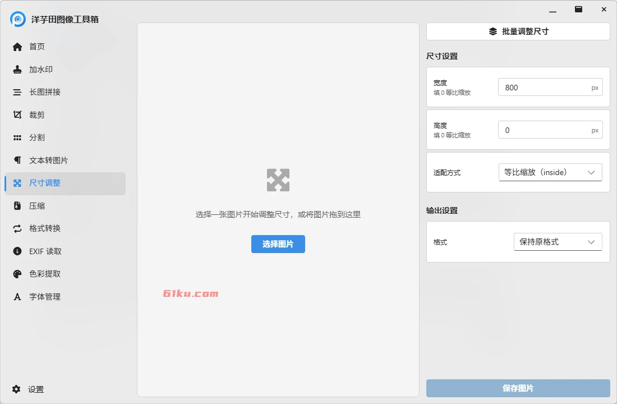Click the home icon in the sidebar
Screen dimensions: 617x404
click(17, 47)
